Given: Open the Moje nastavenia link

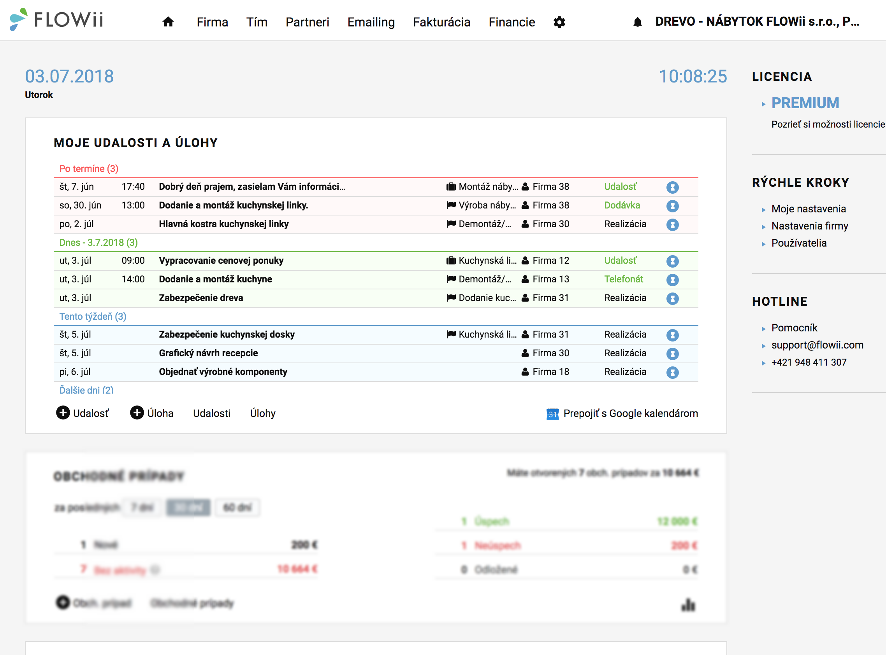Looking at the screenshot, I should 809,209.
